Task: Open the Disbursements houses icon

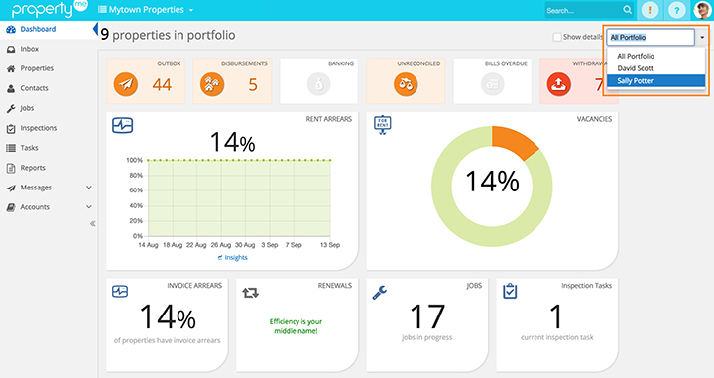Action: pyautogui.click(x=212, y=84)
